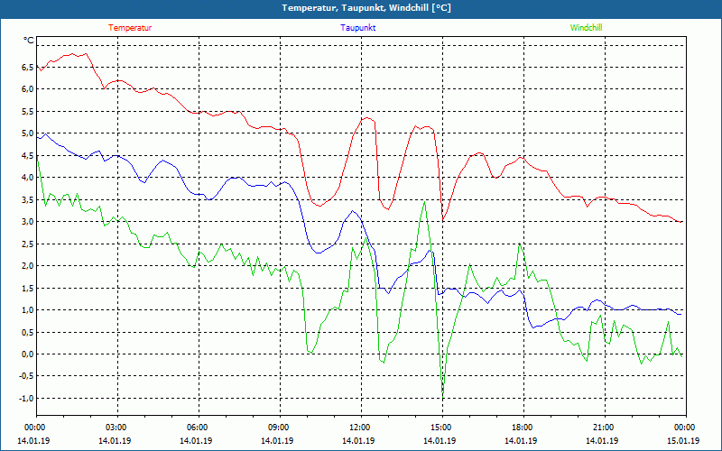Click the 3,5 y-axis value

pyautogui.click(x=29, y=199)
